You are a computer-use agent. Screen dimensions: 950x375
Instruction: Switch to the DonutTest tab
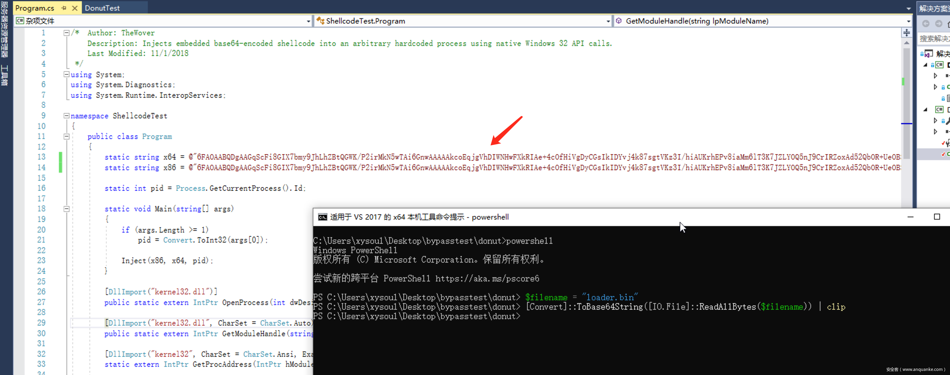tap(102, 8)
